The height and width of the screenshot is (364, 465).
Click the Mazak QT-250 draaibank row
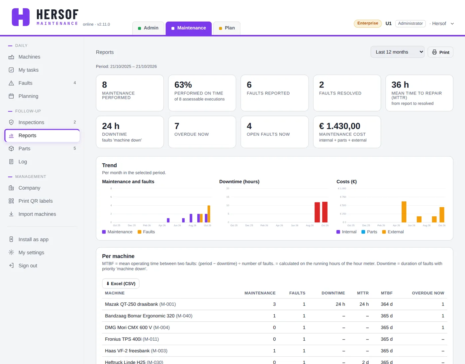(274, 304)
